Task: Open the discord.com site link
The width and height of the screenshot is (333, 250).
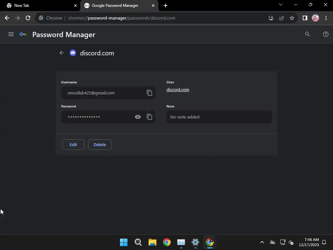Action: pyautogui.click(x=178, y=90)
